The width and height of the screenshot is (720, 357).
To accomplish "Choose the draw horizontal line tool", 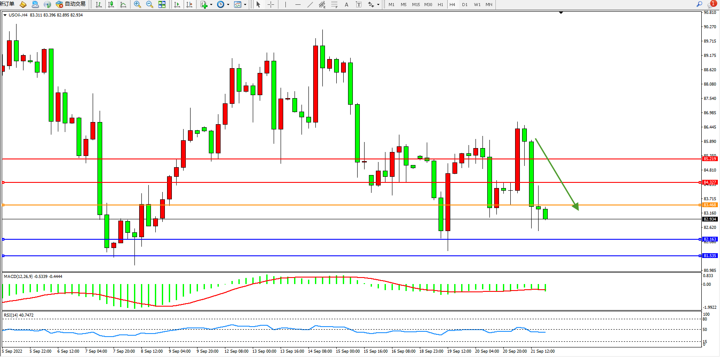I will pyautogui.click(x=298, y=4).
